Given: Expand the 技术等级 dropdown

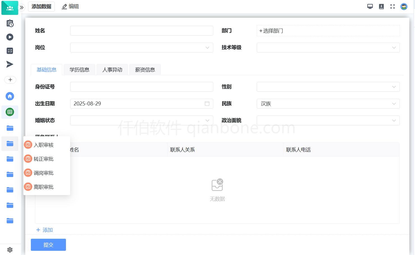Looking at the screenshot, I should tap(328, 48).
